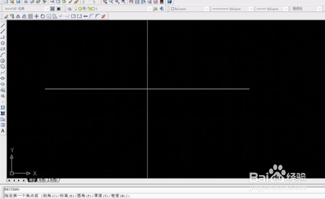The height and width of the screenshot is (199, 325).
Task: Click the Erase tool in Modify toolbar
Action: point(6,16)
